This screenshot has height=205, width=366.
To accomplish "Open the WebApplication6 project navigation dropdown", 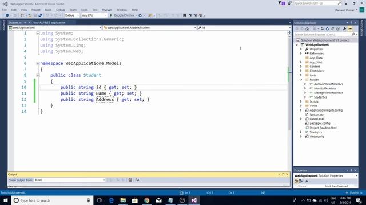I will pos(55,28).
